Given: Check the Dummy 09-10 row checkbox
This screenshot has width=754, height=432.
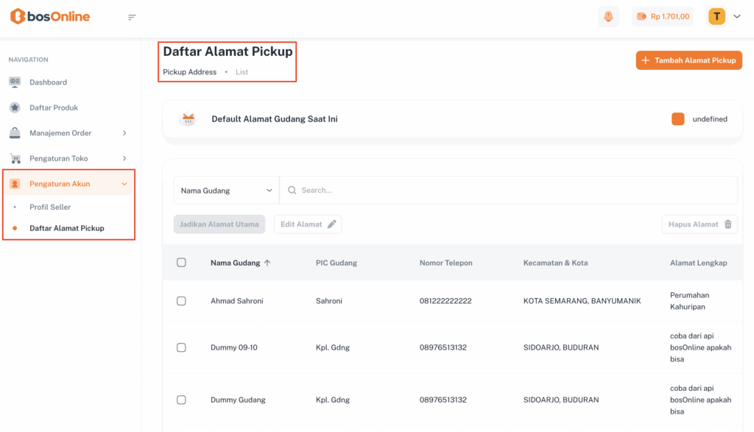Looking at the screenshot, I should click(x=181, y=347).
